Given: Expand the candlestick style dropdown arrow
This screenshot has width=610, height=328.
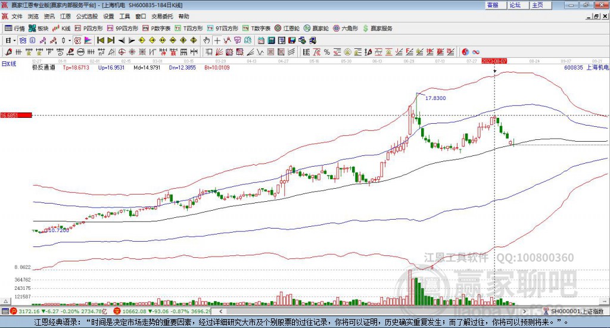Looking at the screenshot, I should (x=69, y=40).
